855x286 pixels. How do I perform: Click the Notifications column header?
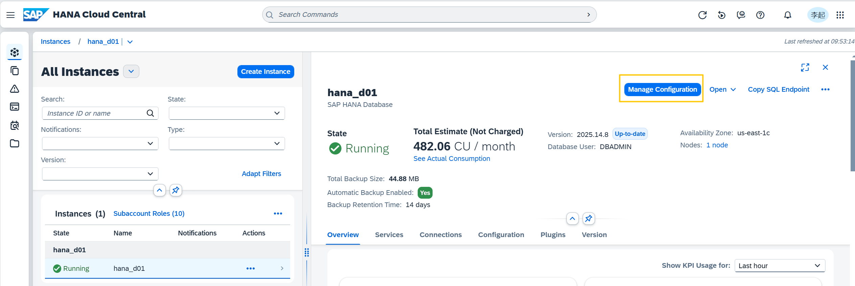click(197, 233)
